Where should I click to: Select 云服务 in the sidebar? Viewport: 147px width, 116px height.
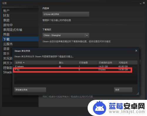[x=8, y=44]
